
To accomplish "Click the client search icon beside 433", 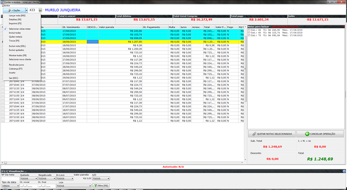I will 40,9.
